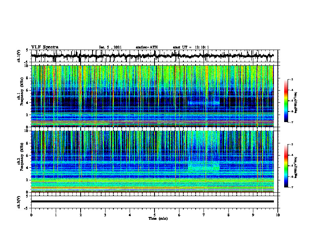Click time axis tick label "6"
This screenshot has height=241, width=313.
[x=179, y=215]
